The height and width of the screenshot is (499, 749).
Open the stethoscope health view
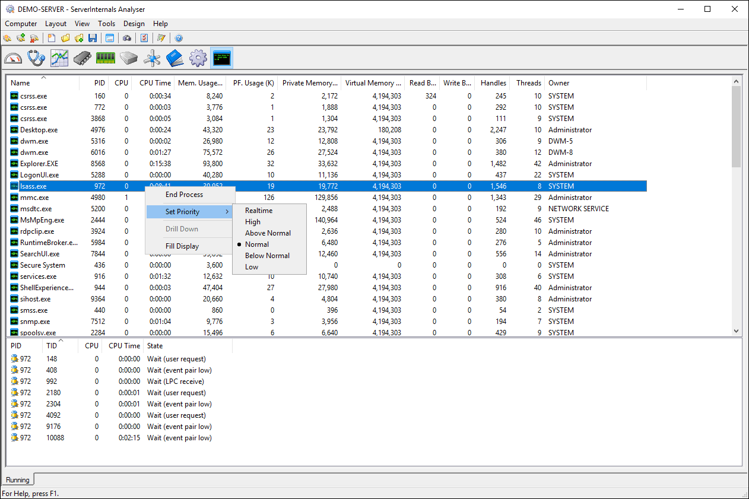coord(36,58)
